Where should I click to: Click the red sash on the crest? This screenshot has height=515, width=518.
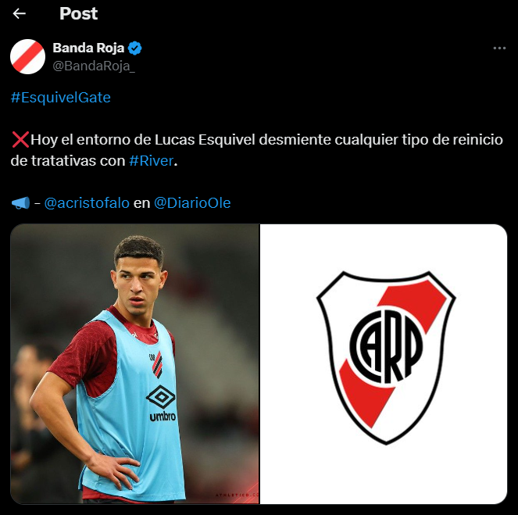point(393,353)
